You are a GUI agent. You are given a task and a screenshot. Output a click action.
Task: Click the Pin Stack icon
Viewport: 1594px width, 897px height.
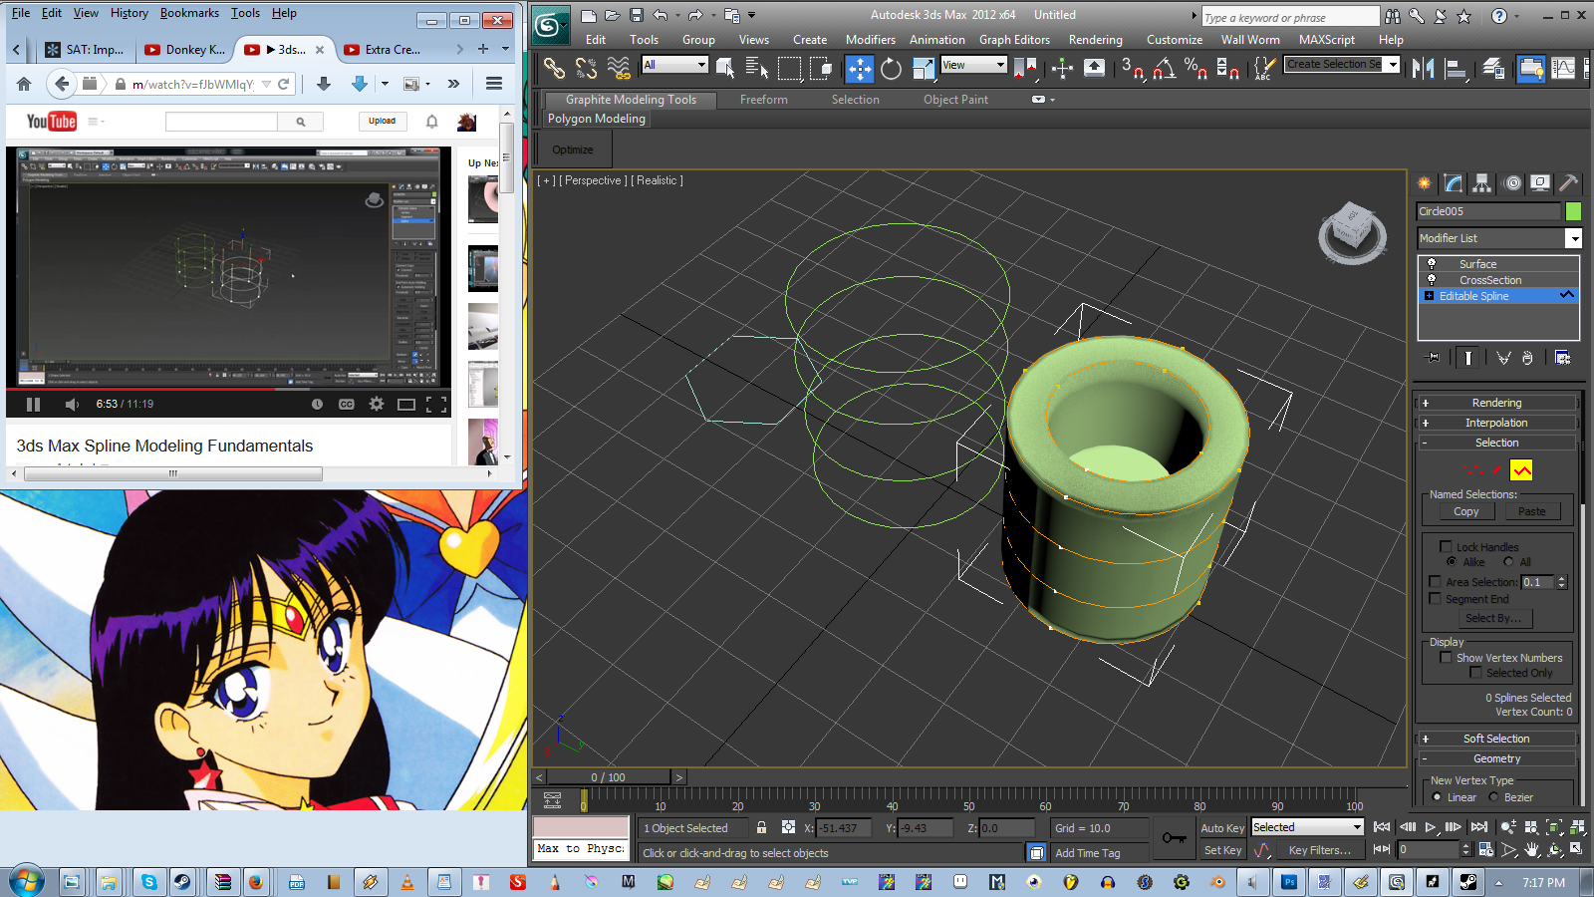pos(1434,358)
